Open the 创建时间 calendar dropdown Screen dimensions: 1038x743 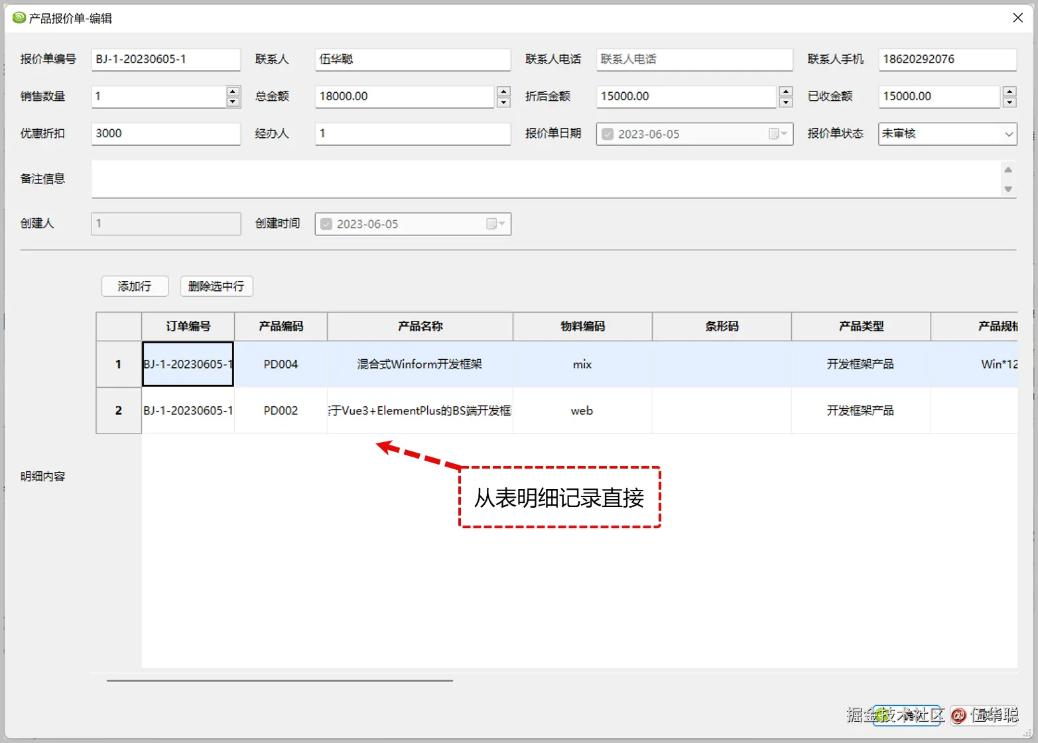click(496, 224)
